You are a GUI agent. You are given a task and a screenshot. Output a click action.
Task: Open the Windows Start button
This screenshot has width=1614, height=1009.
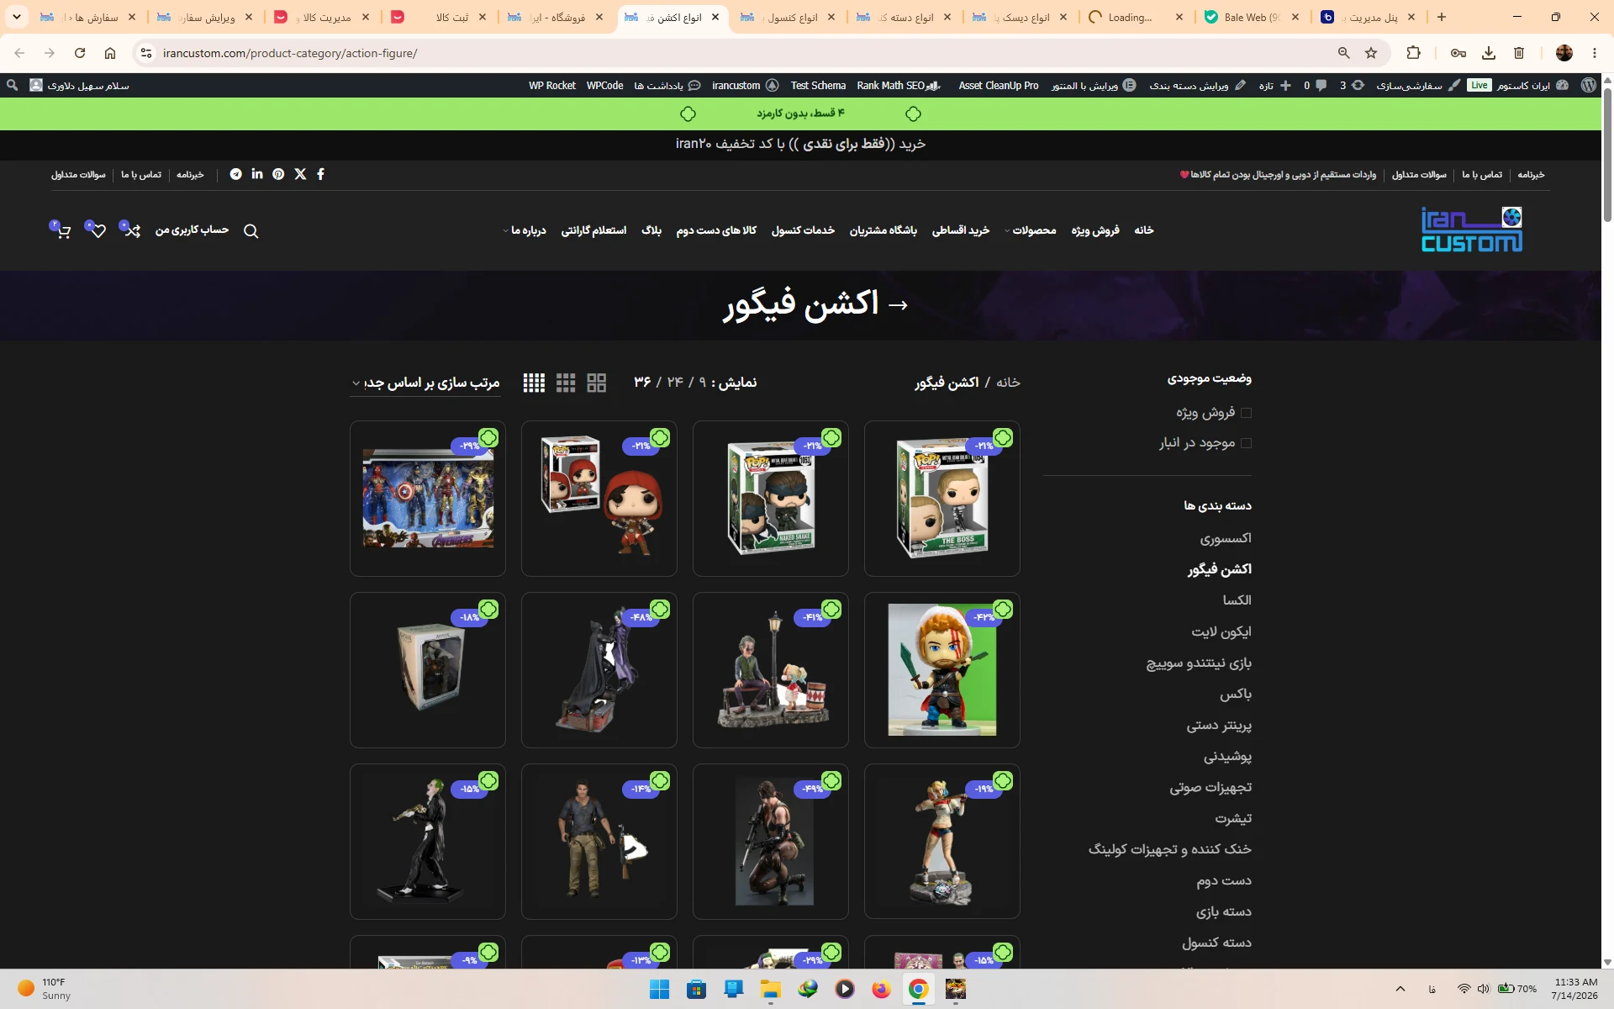coord(660,989)
